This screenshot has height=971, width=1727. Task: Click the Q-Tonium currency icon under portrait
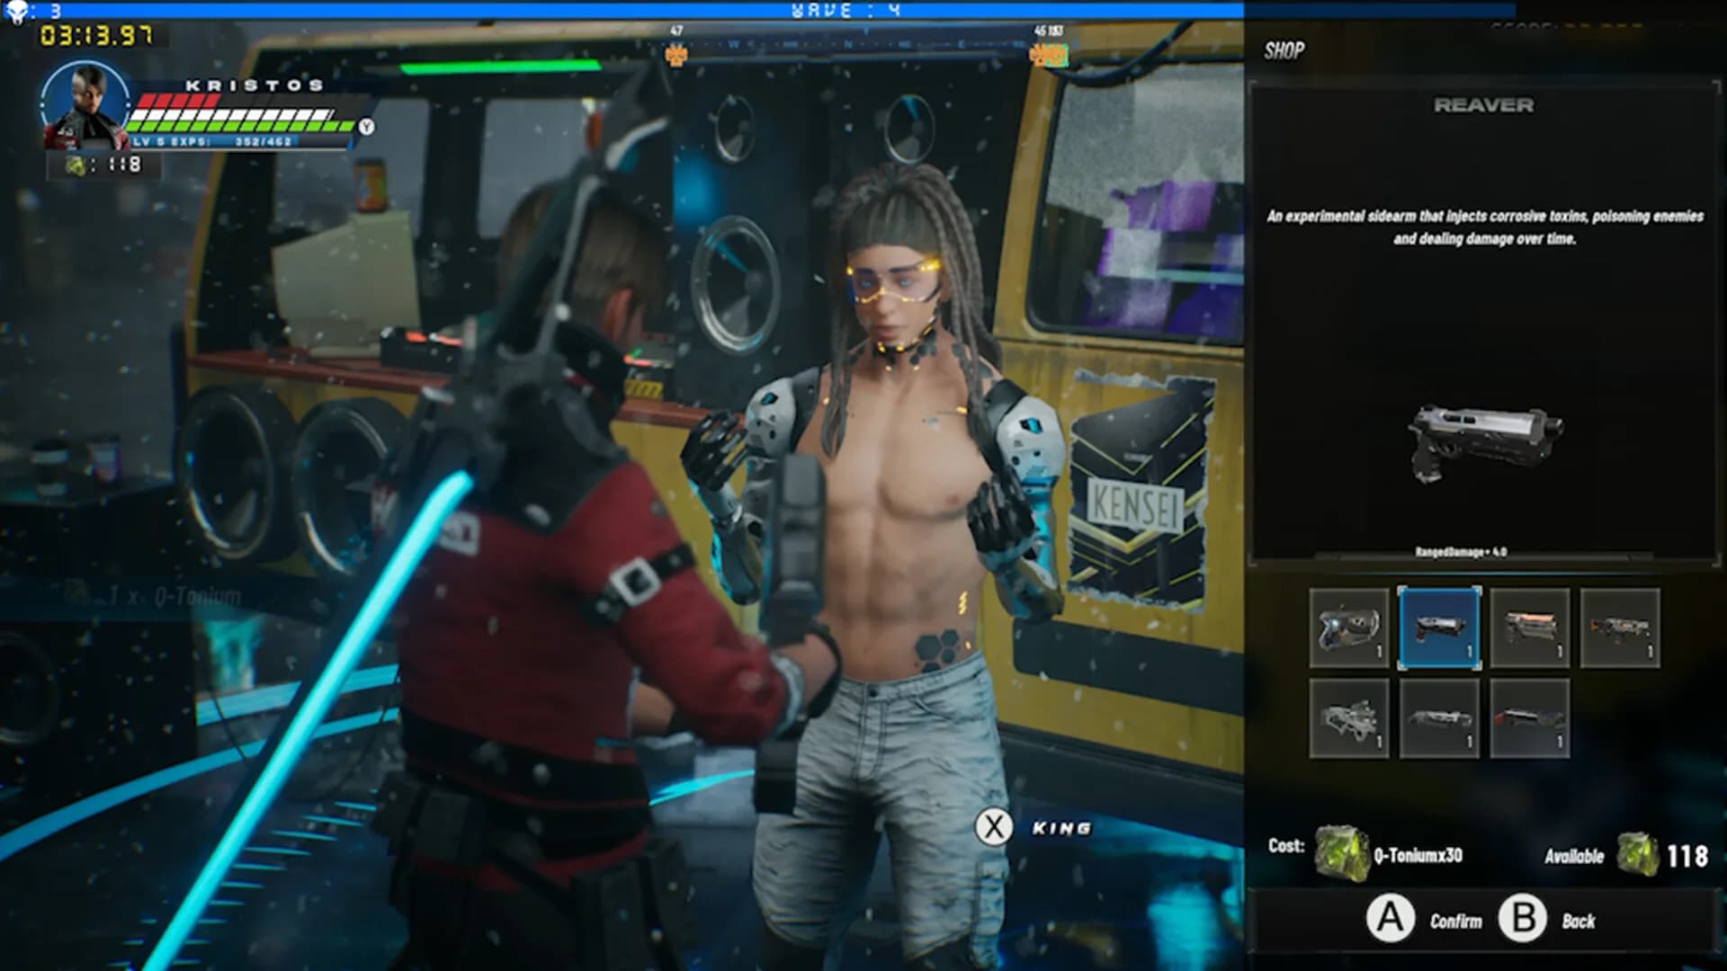click(76, 165)
